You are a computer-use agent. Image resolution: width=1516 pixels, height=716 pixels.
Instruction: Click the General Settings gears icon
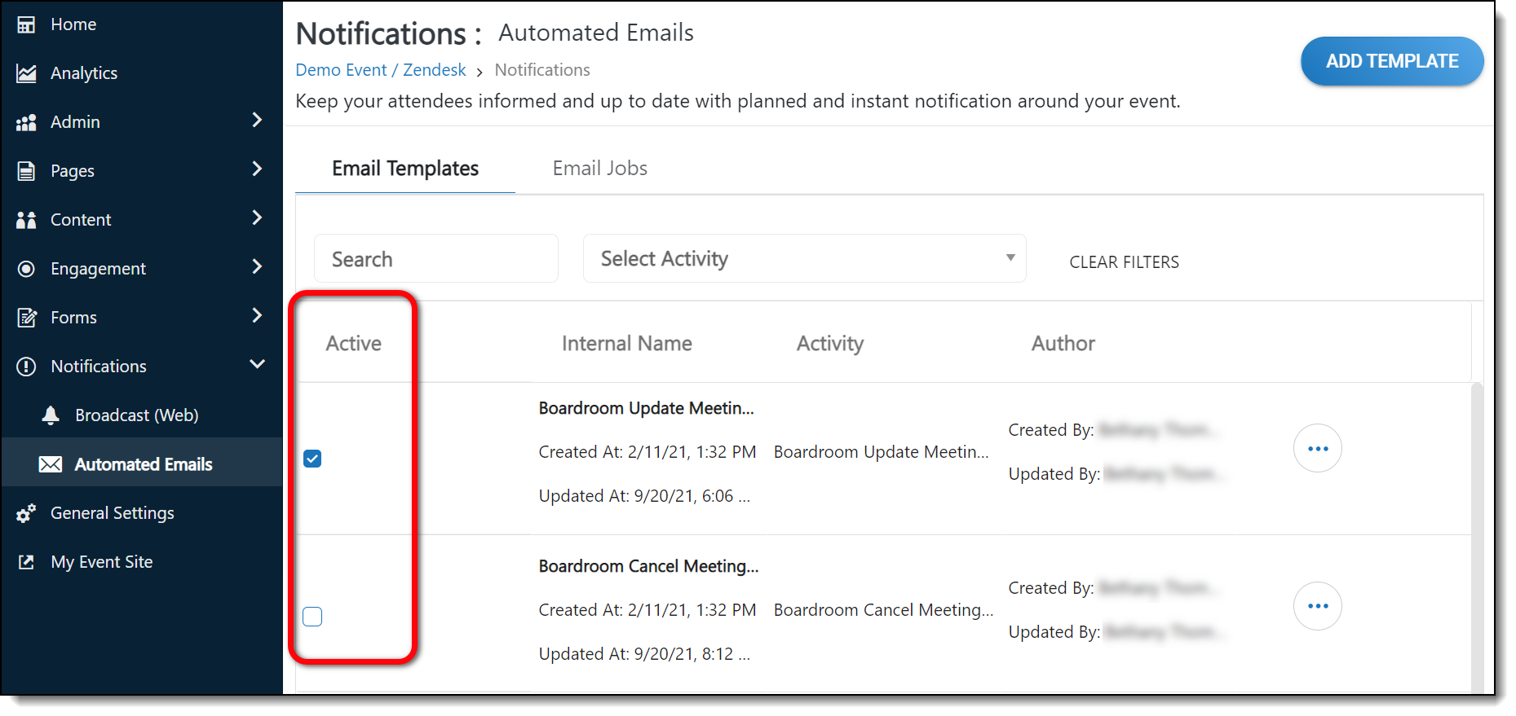point(26,513)
